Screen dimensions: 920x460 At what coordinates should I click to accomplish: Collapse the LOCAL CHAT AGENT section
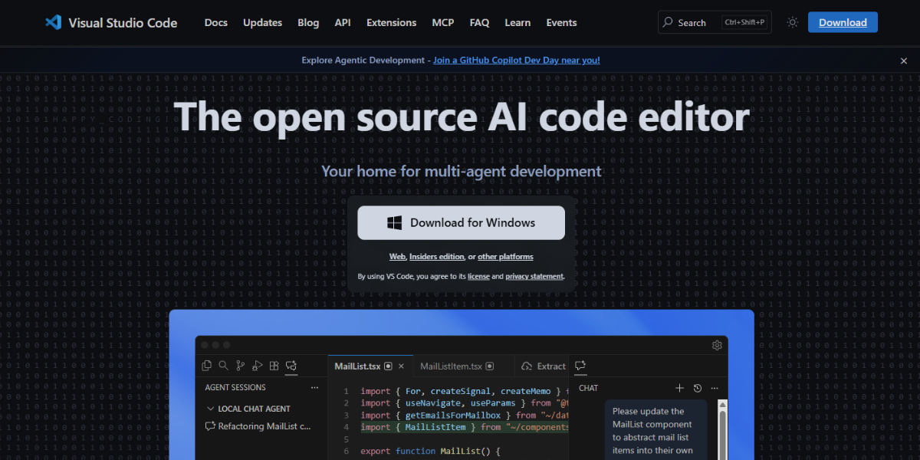pos(212,408)
